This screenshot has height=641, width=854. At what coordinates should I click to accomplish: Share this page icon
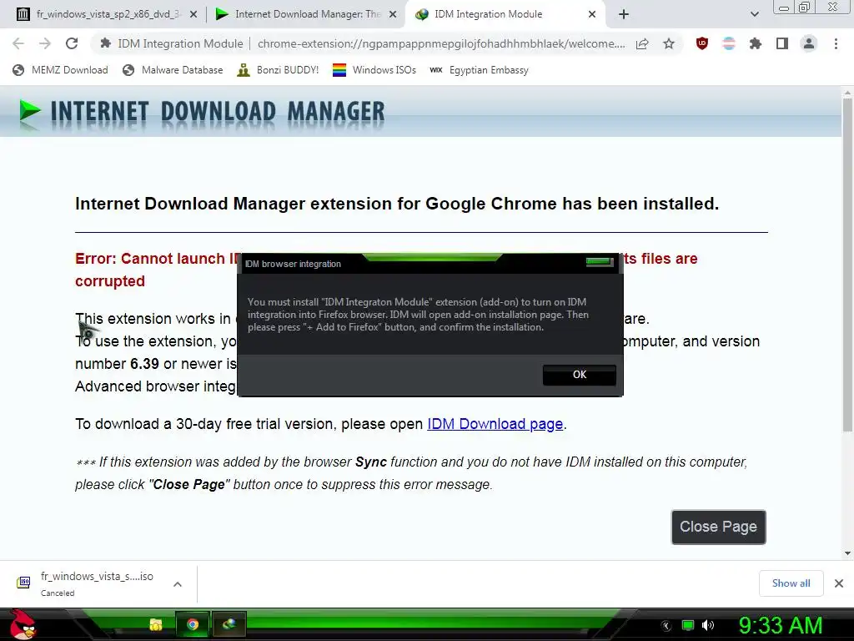pyautogui.click(x=642, y=43)
